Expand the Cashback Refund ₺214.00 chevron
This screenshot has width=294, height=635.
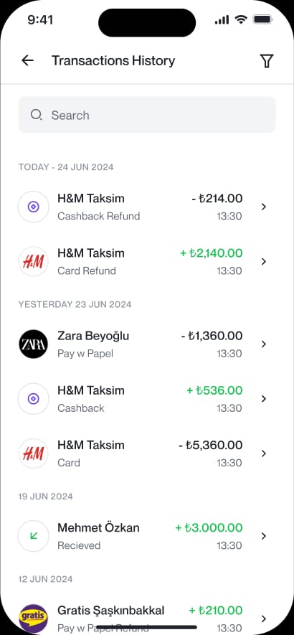pyautogui.click(x=264, y=207)
